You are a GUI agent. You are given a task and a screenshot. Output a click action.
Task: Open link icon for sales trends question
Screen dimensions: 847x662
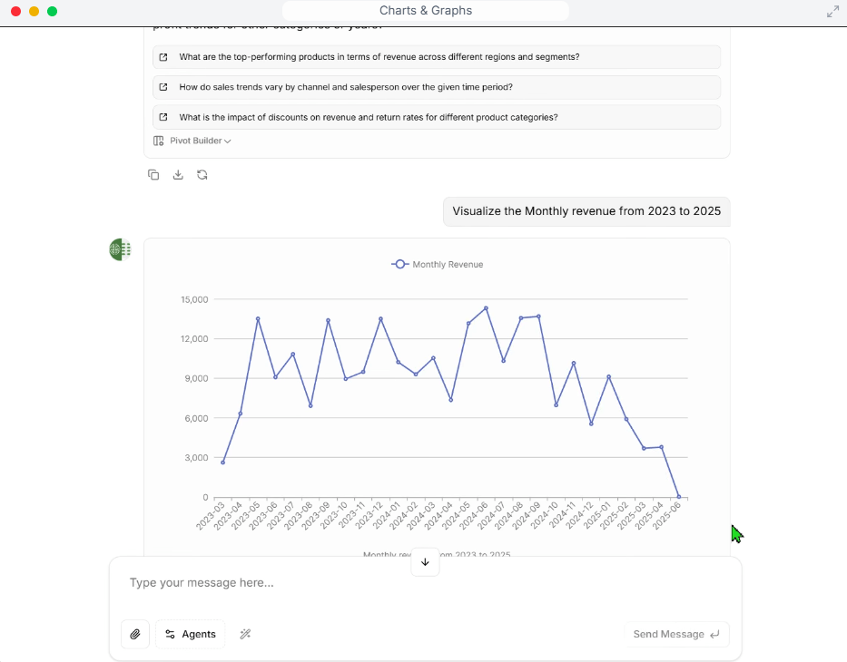pyautogui.click(x=163, y=87)
